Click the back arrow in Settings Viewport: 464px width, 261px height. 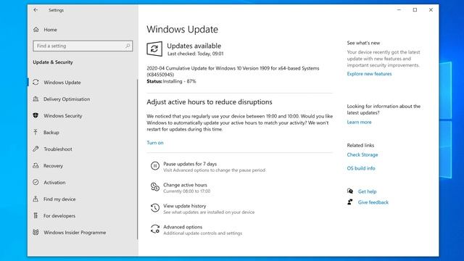tap(36, 9)
